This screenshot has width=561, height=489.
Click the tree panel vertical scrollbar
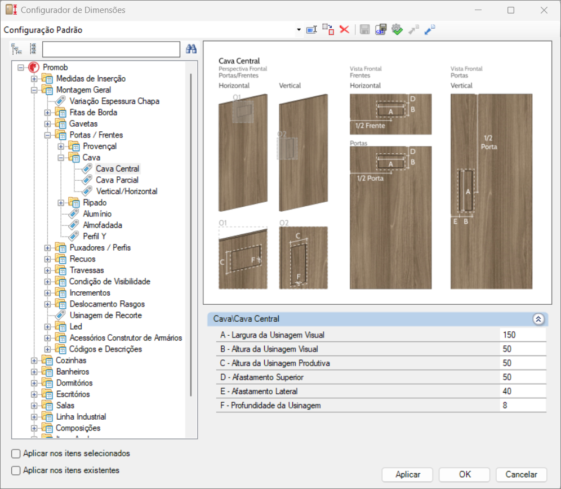191,234
